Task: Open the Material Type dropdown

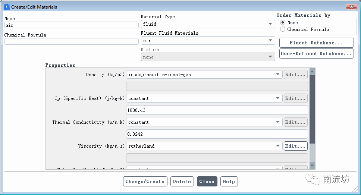Action: pyautogui.click(x=208, y=24)
